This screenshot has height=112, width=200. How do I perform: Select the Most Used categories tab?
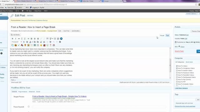pyautogui.click(x=189, y=62)
